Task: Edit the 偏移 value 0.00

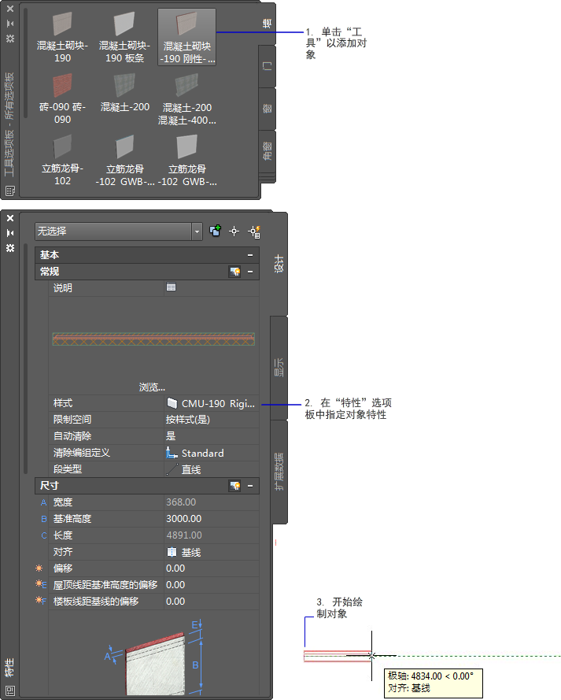Action: coord(212,569)
